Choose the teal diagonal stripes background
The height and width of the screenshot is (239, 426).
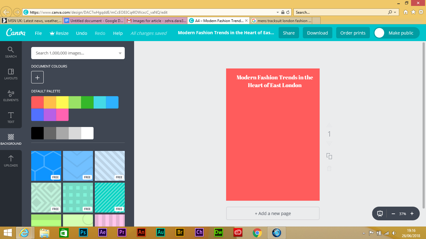click(110, 198)
